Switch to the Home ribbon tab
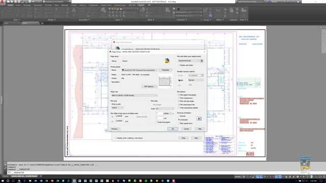326x183 pixels. (x=10, y=5)
